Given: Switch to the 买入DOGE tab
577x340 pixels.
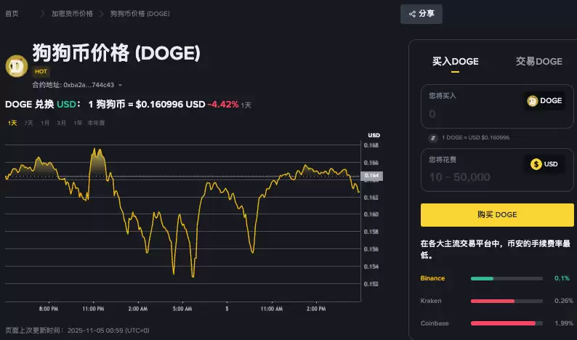Looking at the screenshot, I should tap(455, 62).
